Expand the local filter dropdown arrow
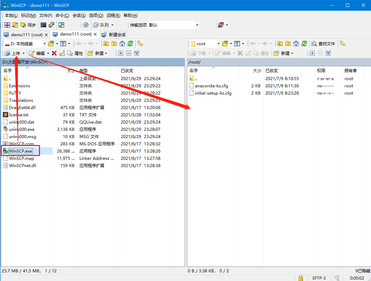 tap(69, 43)
